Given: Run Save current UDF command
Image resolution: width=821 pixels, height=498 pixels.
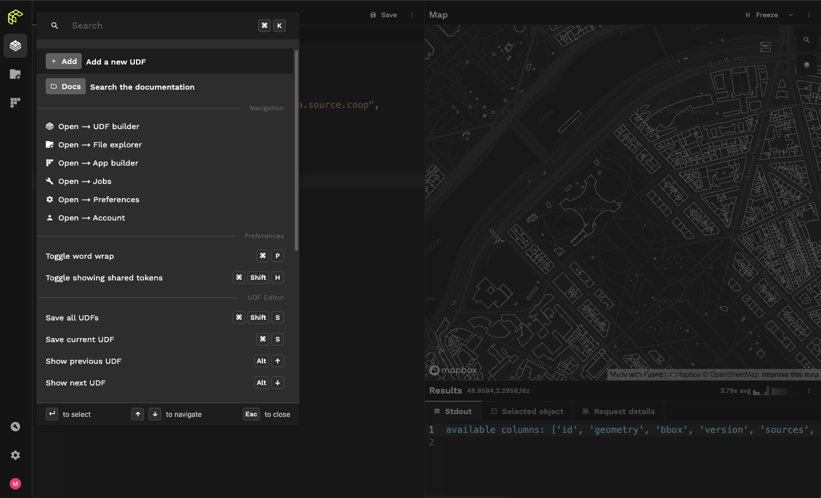Looking at the screenshot, I should (x=165, y=339).
